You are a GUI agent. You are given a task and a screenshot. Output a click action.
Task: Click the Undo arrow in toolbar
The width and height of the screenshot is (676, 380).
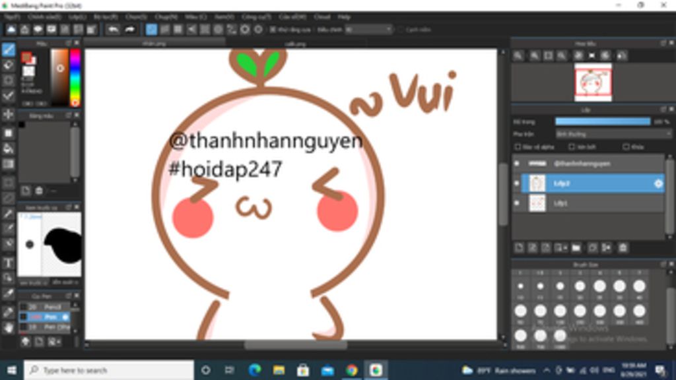[x=114, y=29]
